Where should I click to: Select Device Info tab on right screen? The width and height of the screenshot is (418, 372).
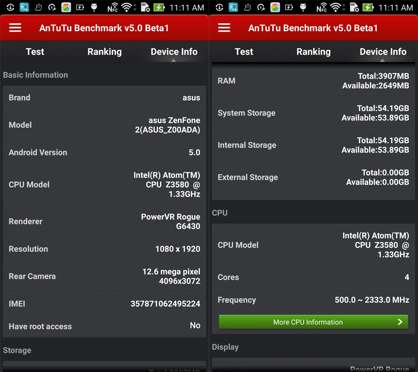click(x=383, y=52)
